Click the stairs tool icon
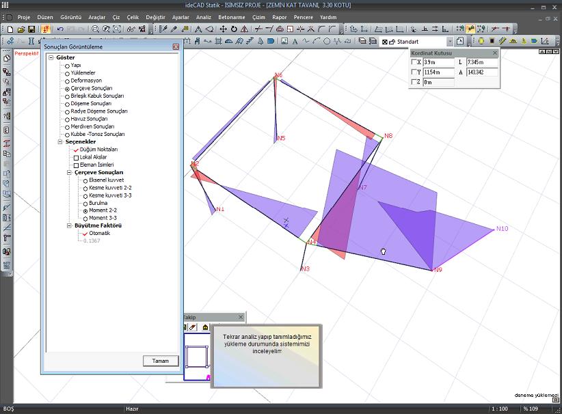 250,42
